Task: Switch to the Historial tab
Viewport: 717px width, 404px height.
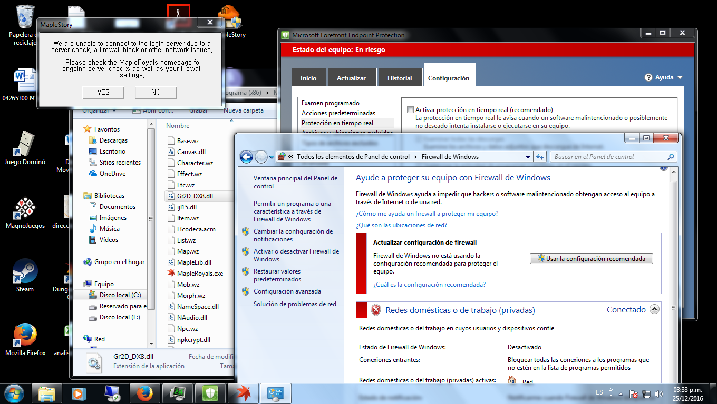Action: (x=400, y=78)
